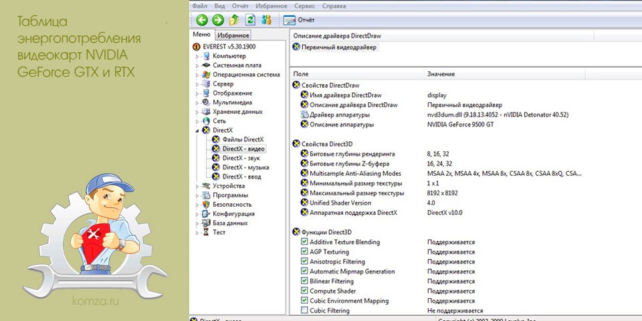Screen dimensions: 642x321
Task: Collapse the DirectX tree node
Action: (x=197, y=130)
